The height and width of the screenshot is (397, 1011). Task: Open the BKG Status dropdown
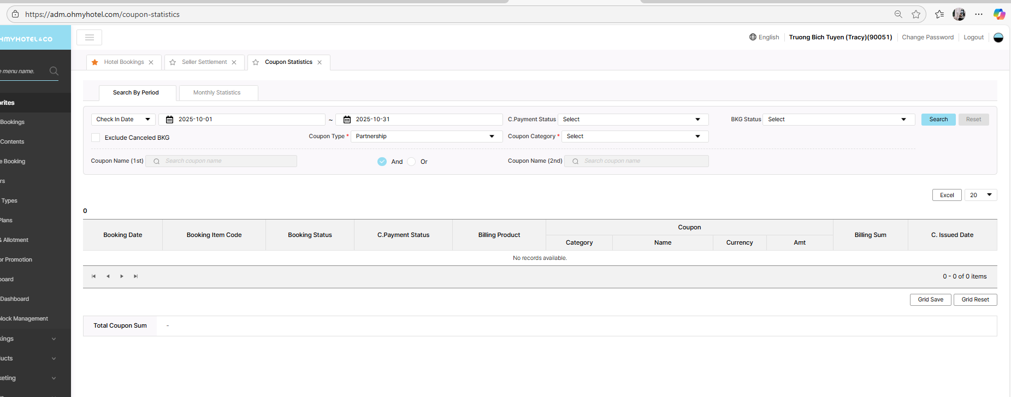(838, 120)
